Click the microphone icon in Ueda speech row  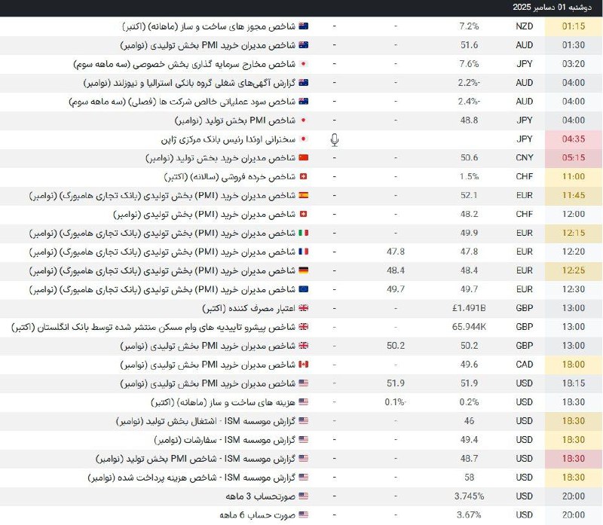tap(334, 139)
